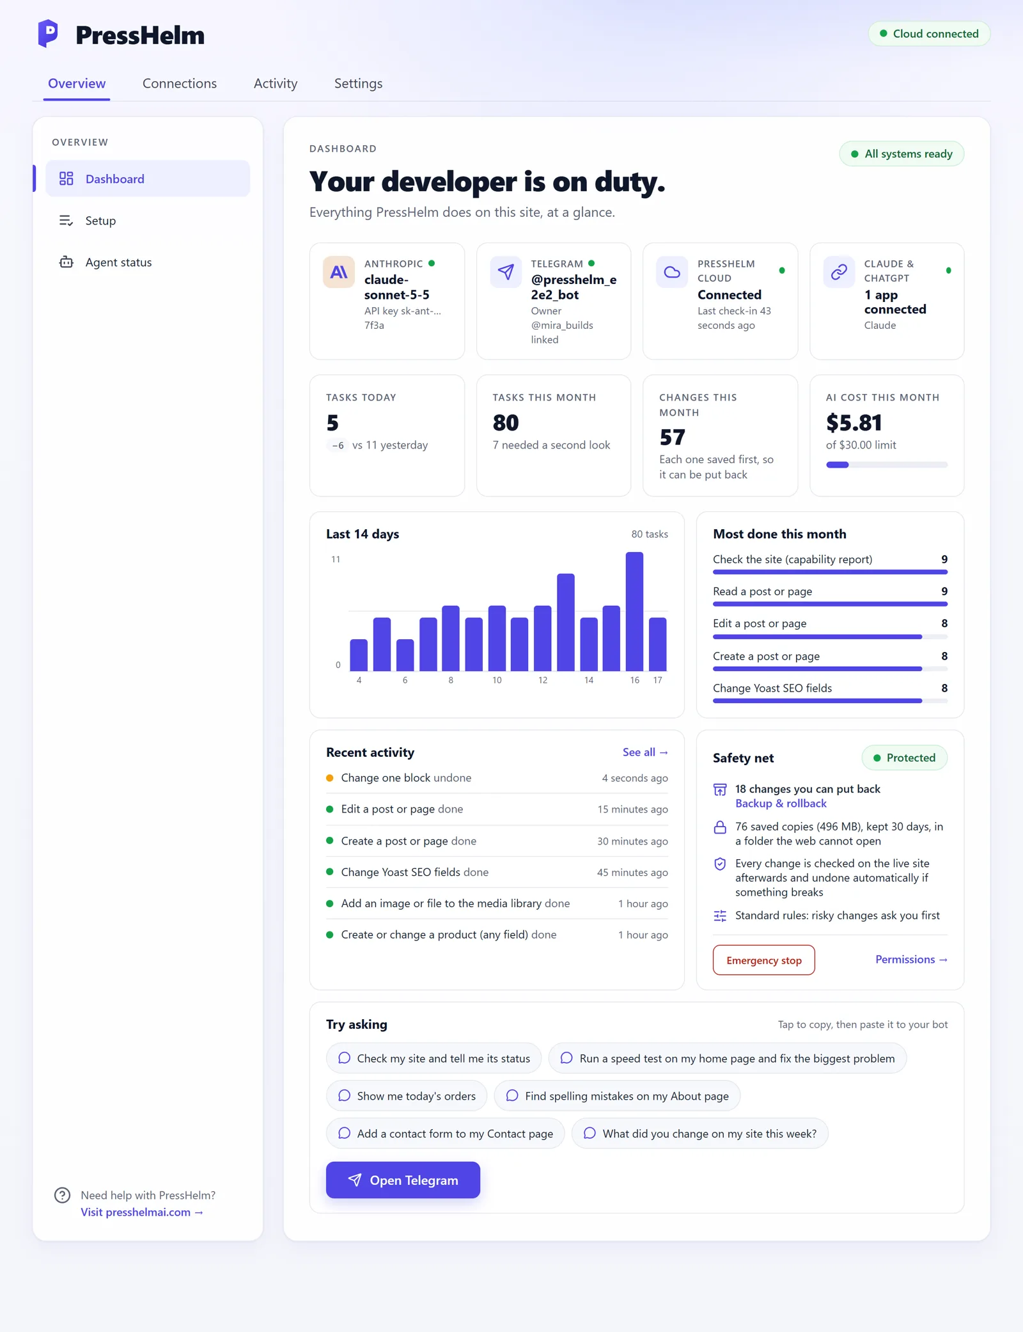Select Dashboard in the sidebar
1023x1332 pixels.
pos(148,178)
